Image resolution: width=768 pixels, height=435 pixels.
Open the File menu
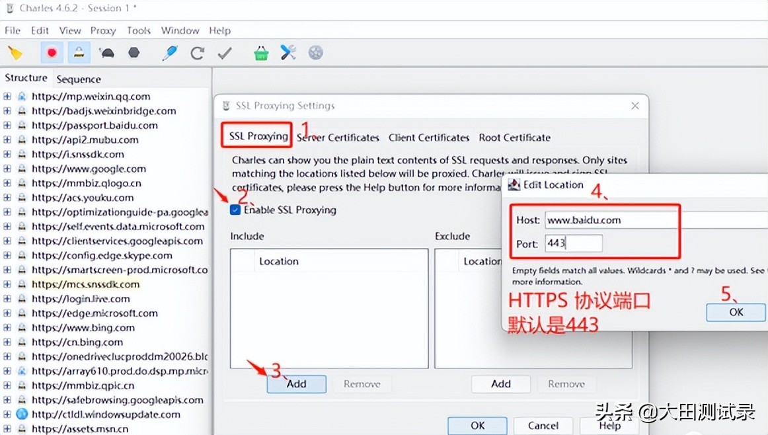[13, 30]
